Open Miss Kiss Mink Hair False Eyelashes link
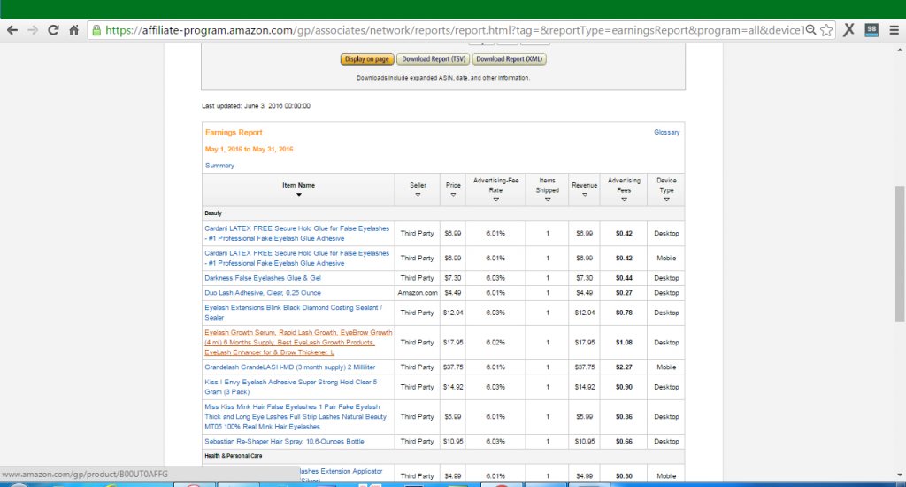Screen dimensions: 906x487 coord(296,416)
